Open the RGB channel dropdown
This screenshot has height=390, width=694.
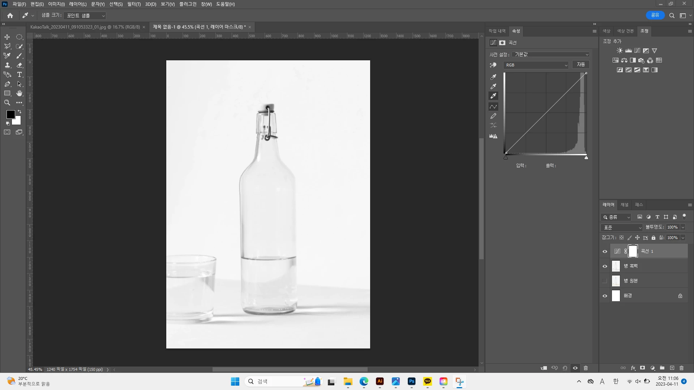pos(536,65)
